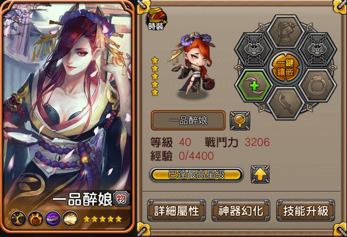Image resolution: width=347 pixels, height=237 pixels.
Task: Add item to green plus equipment slot
Action: click(x=254, y=85)
